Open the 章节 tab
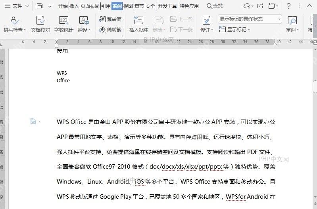The height and width of the screenshot is (209, 317). pyautogui.click(x=139, y=6)
